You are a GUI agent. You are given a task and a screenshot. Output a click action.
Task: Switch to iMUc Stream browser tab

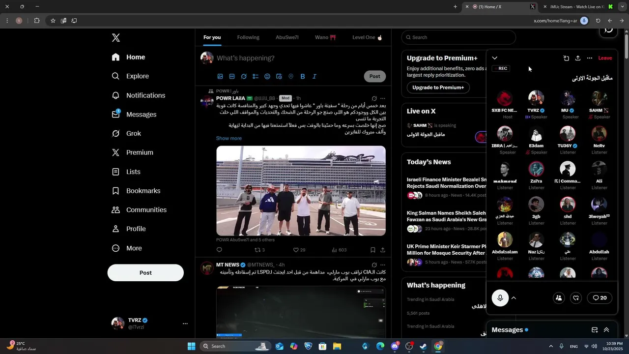[578, 7]
